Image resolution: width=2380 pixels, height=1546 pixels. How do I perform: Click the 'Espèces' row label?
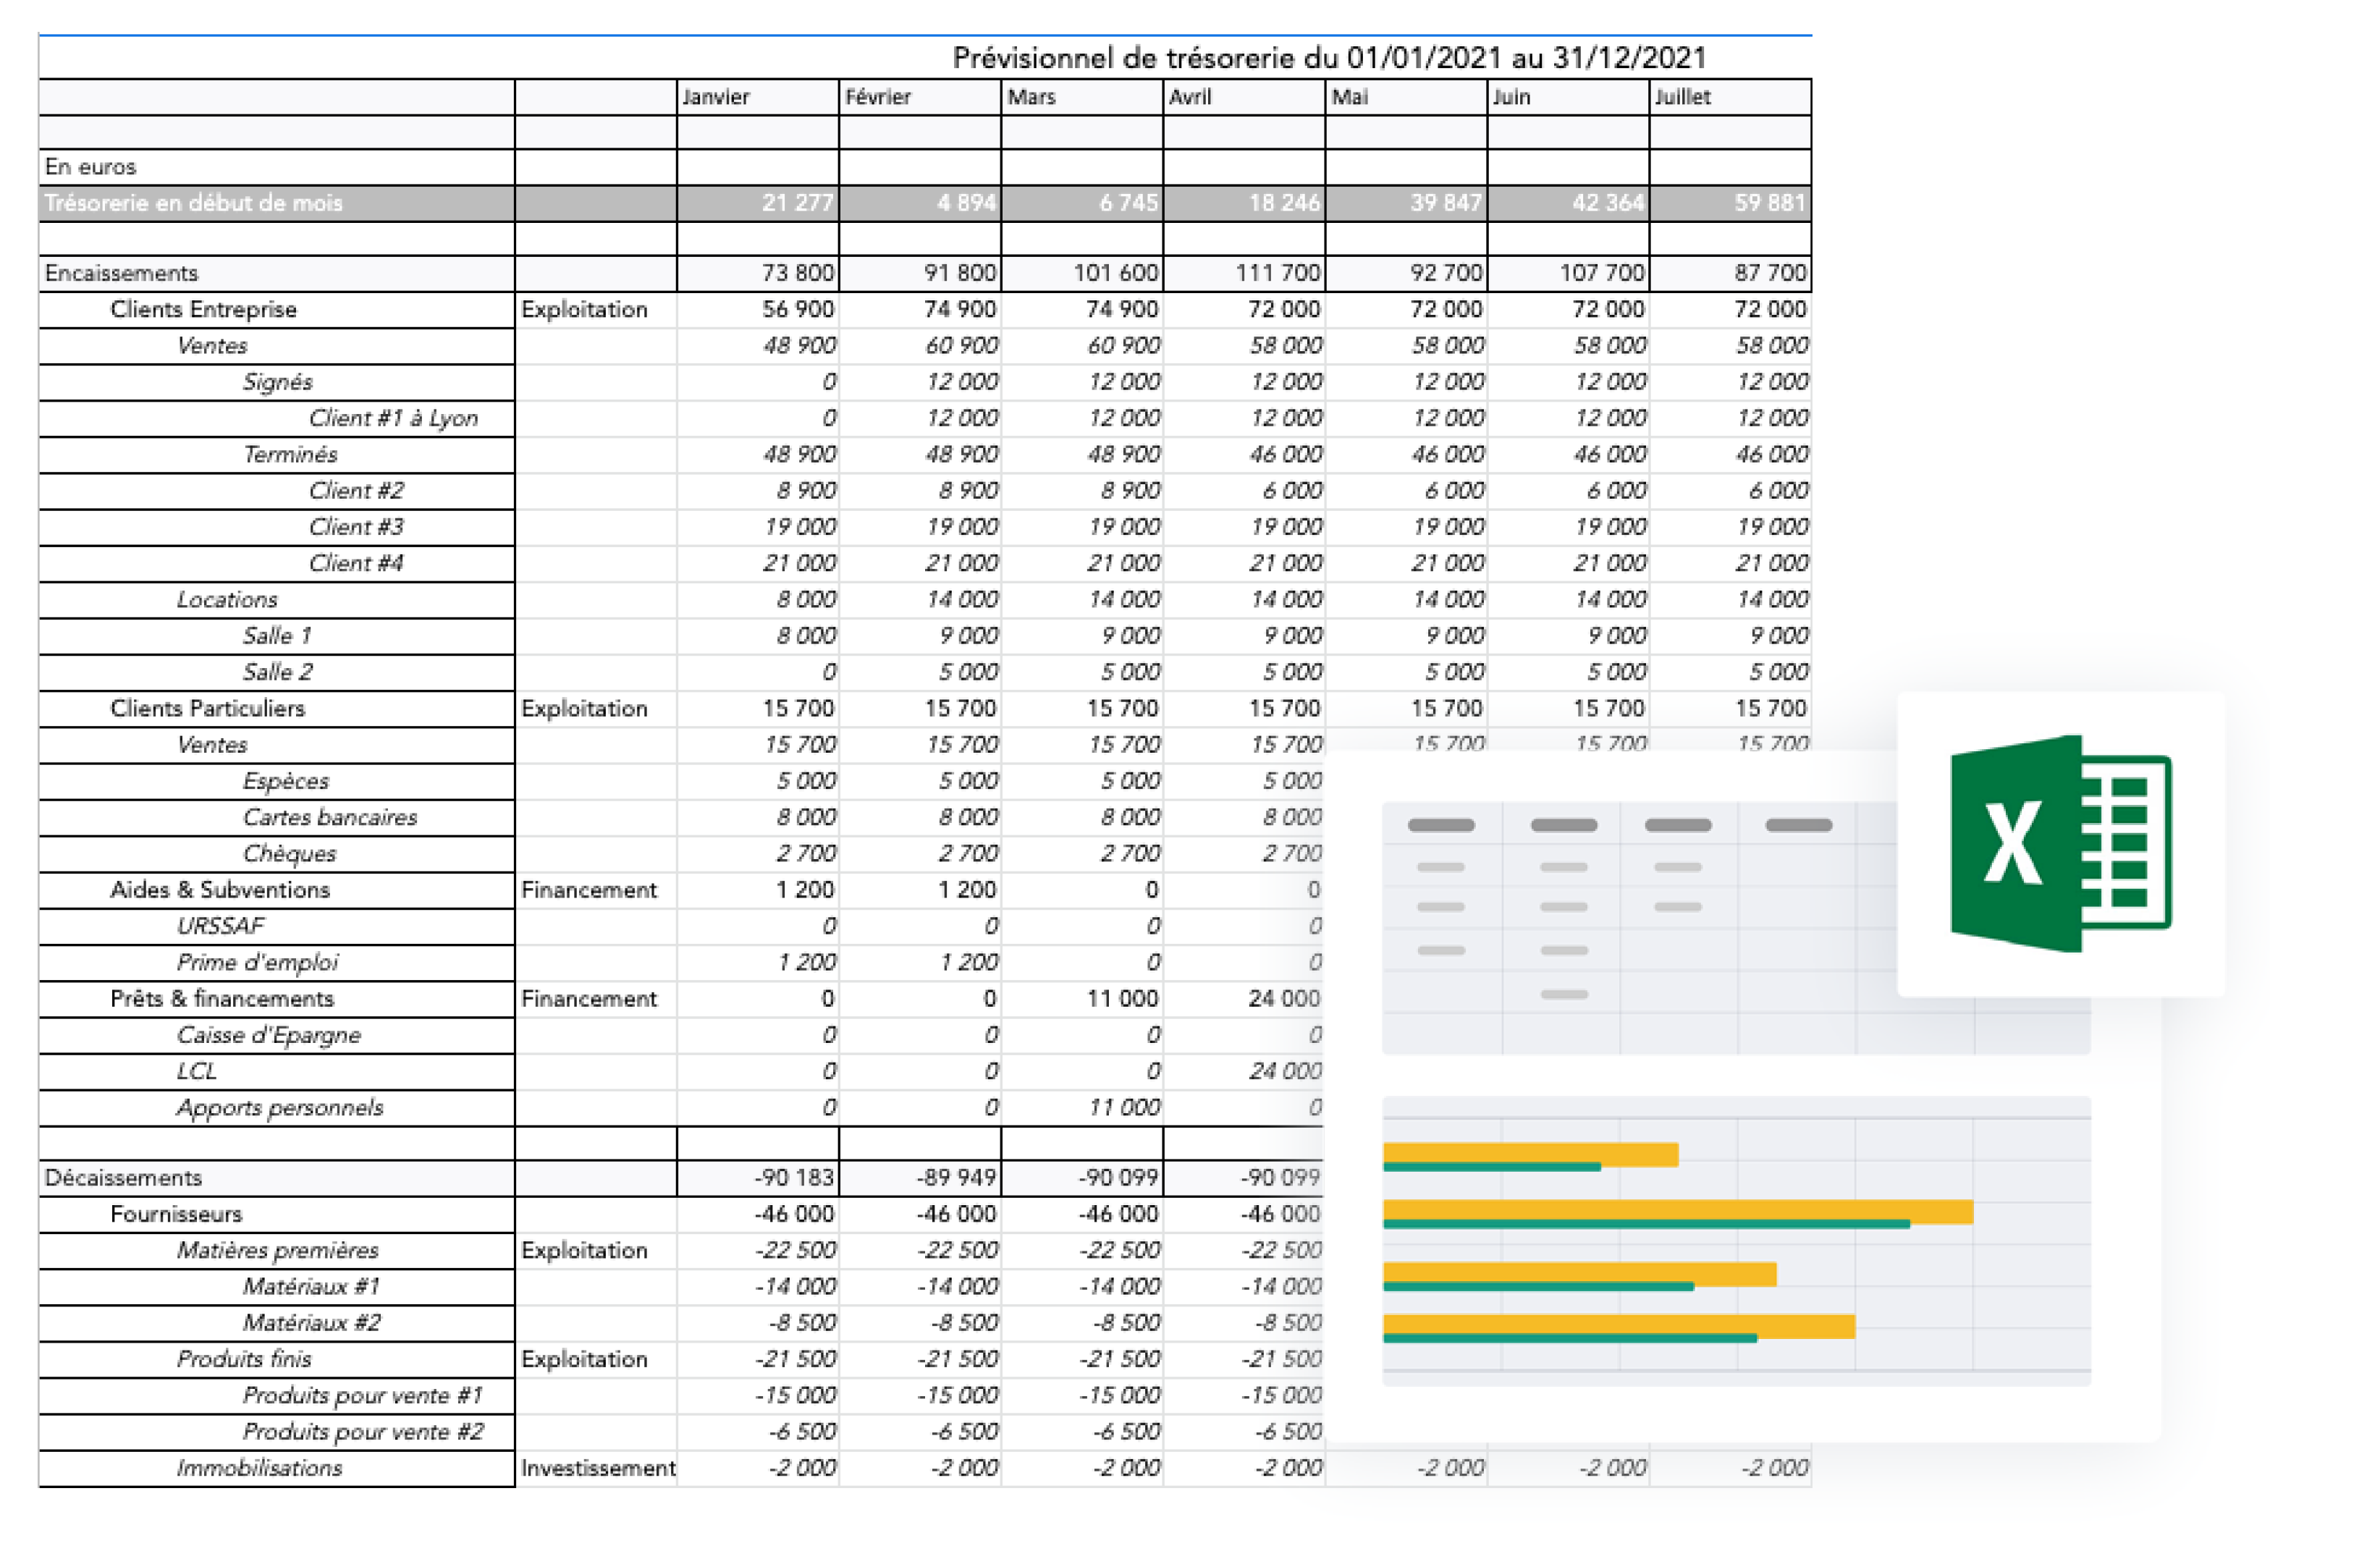pyautogui.click(x=277, y=781)
